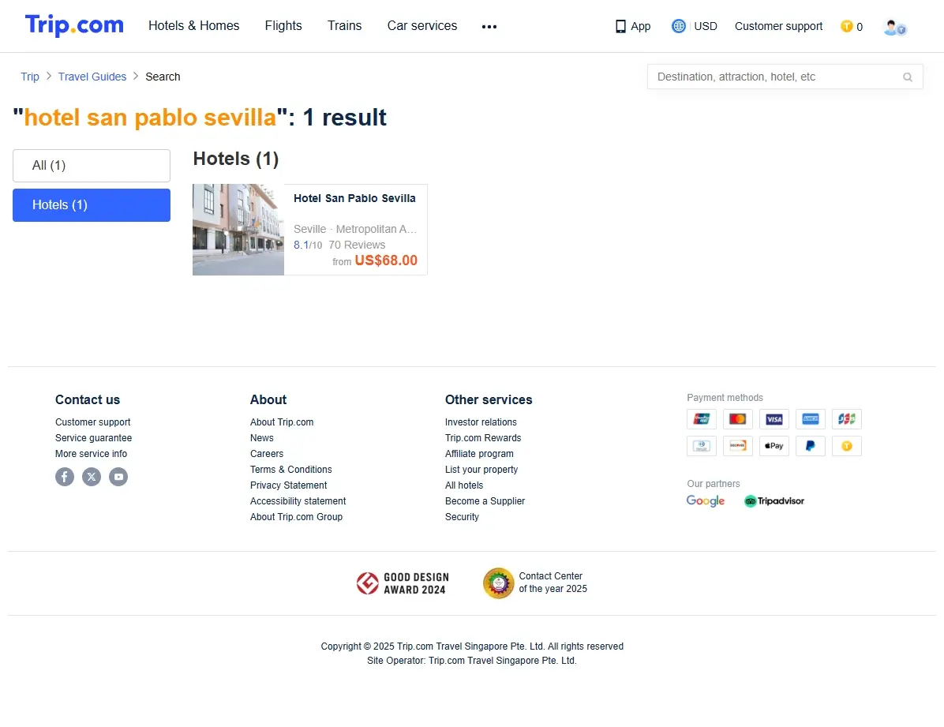This screenshot has width=944, height=727.
Task: Click the JCB payment icon
Action: 846,418
